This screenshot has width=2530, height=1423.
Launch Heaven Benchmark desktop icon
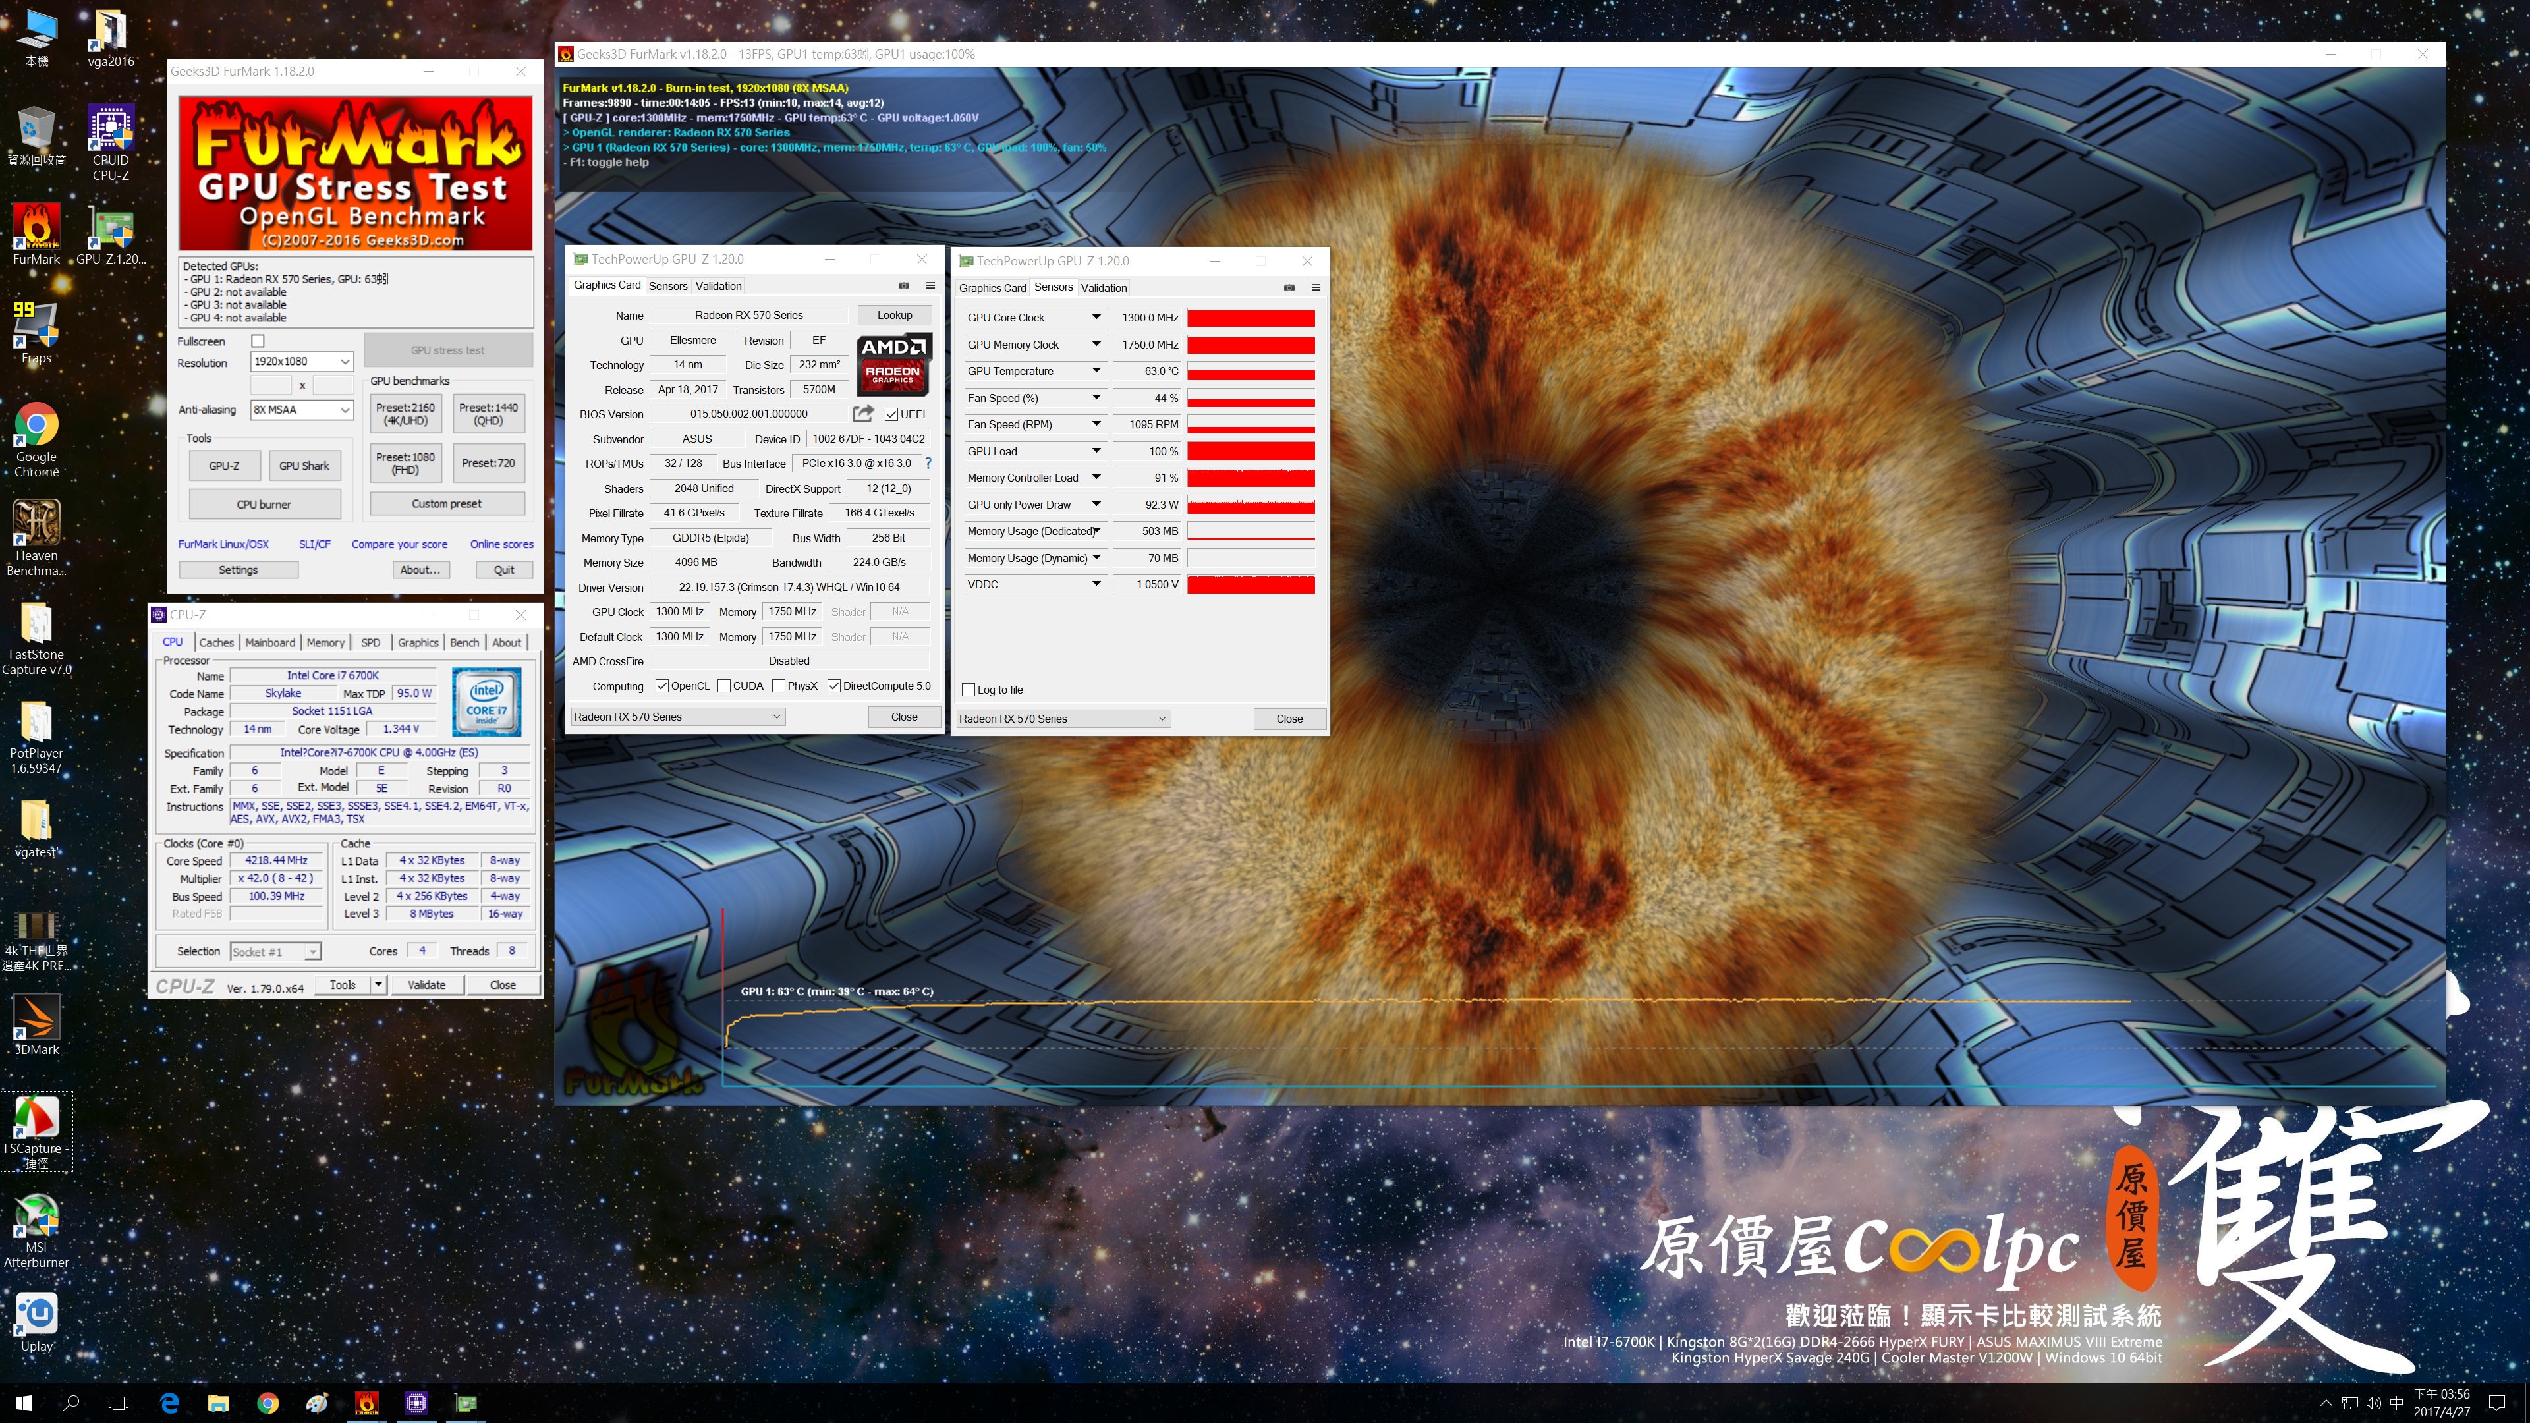(36, 537)
